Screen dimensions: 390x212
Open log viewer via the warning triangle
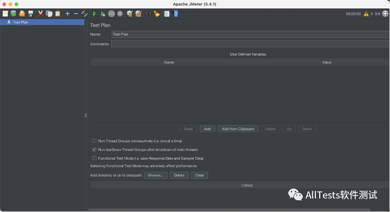(x=366, y=14)
